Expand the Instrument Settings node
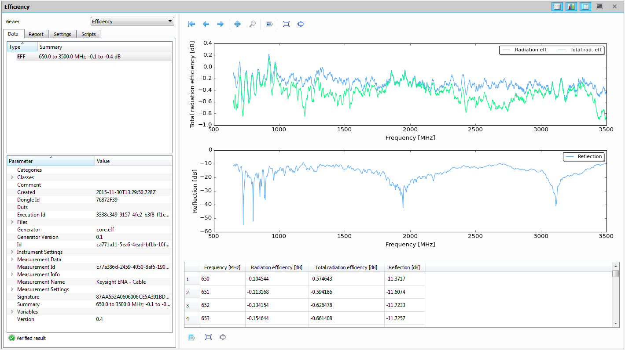Viewport: 625px width, 350px height. point(12,252)
